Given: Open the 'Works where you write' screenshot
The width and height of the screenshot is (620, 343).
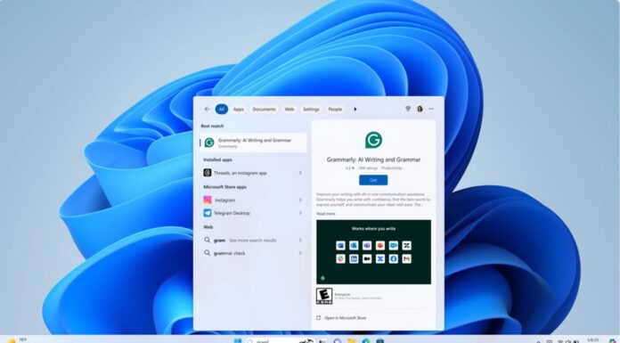Looking at the screenshot, I should point(373,252).
